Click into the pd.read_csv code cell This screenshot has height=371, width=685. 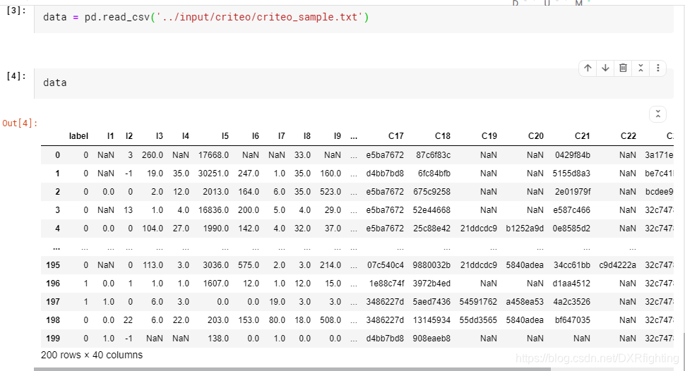(353, 18)
